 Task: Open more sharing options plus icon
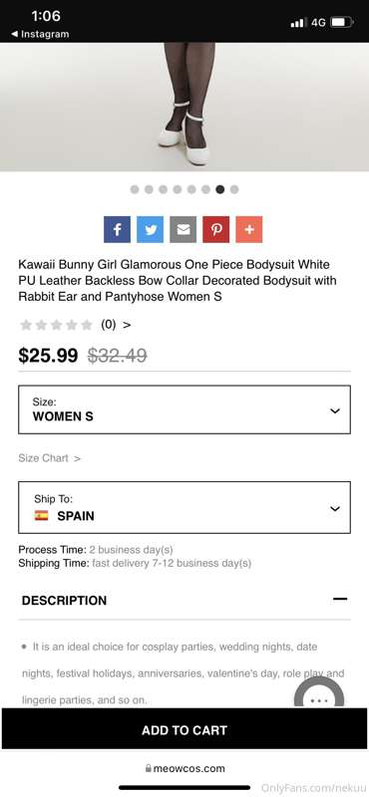click(x=249, y=230)
